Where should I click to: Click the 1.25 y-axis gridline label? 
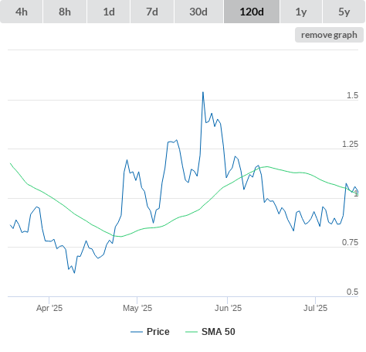[x=350, y=144]
